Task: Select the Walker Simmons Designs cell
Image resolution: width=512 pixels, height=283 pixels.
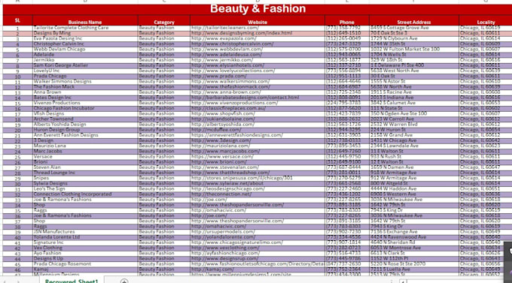Action: point(85,82)
